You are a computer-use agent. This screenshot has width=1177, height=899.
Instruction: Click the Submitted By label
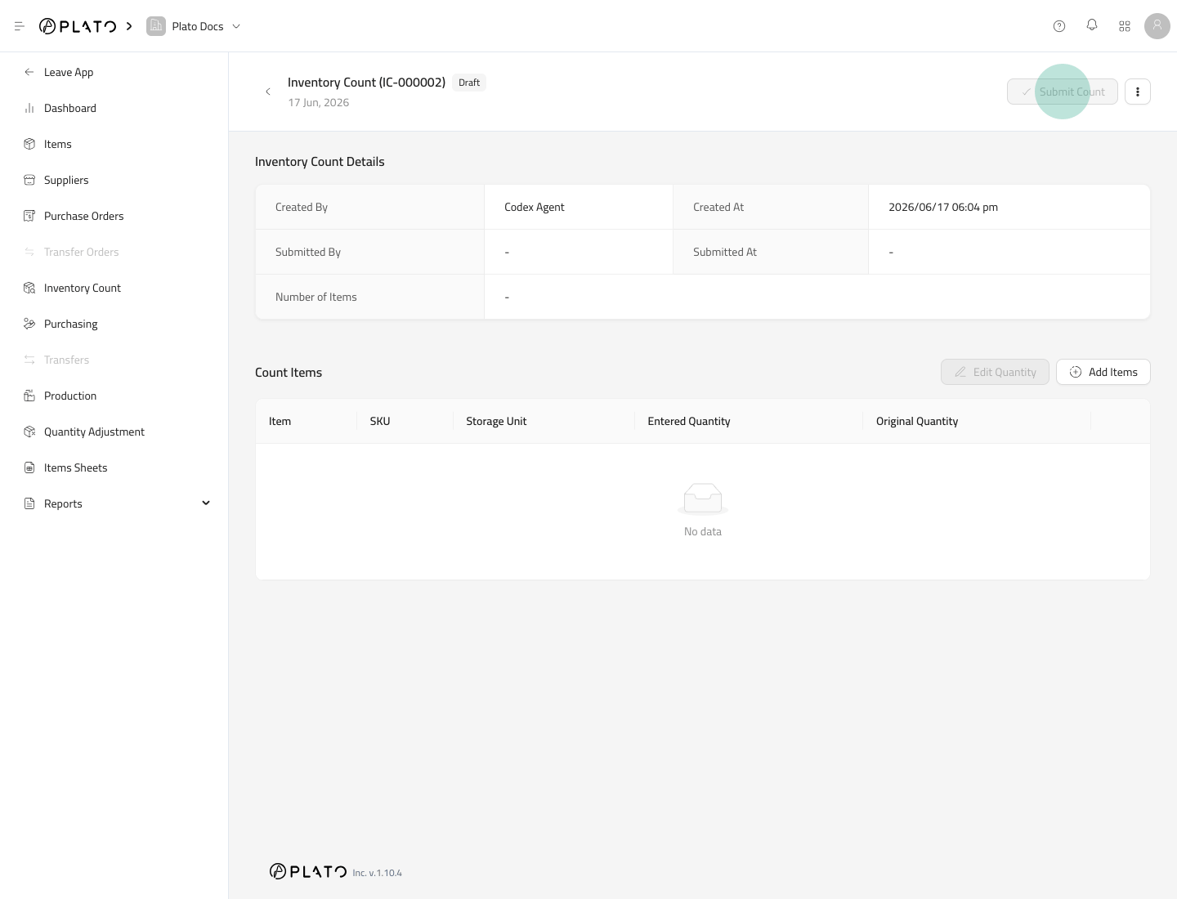(x=308, y=252)
